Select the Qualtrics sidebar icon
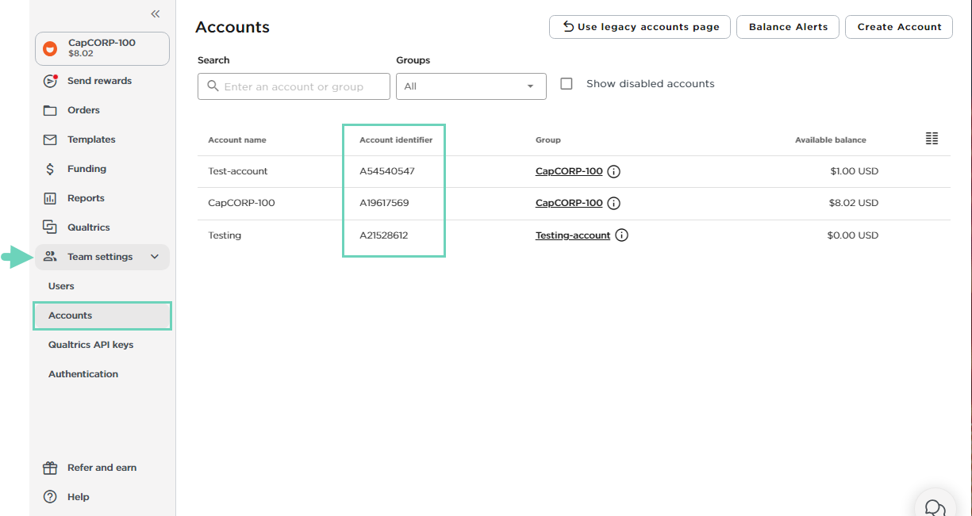Viewport: 972px width, 516px height. [50, 227]
